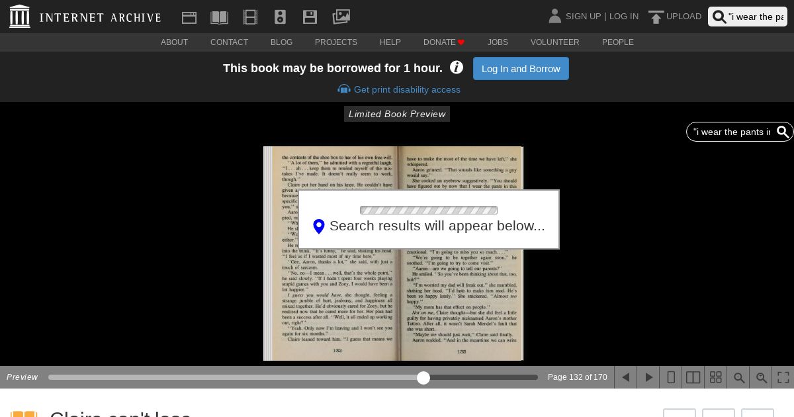Open the JOBS menu item
This screenshot has height=417, width=794.
pyautogui.click(x=498, y=42)
